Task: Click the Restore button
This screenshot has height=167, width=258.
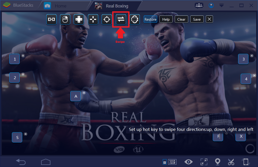Action: 150,19
